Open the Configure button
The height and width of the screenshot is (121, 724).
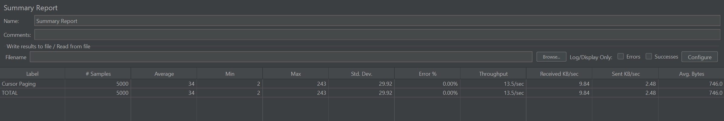coord(699,57)
